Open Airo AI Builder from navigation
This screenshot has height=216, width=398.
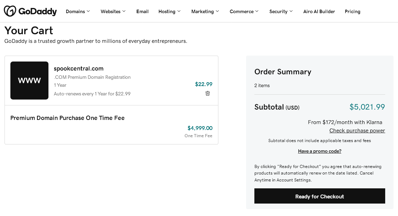(x=319, y=11)
